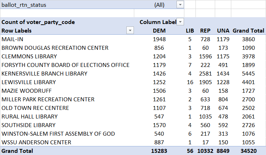
Task: Click the DEM grand total 15283
Action: coord(159,151)
